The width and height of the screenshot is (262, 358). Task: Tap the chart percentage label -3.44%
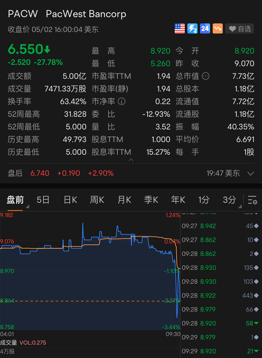pyautogui.click(x=171, y=327)
